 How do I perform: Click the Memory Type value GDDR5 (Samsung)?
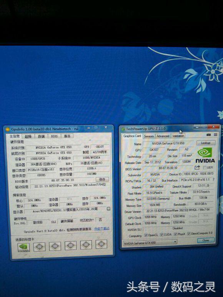coord(158,199)
